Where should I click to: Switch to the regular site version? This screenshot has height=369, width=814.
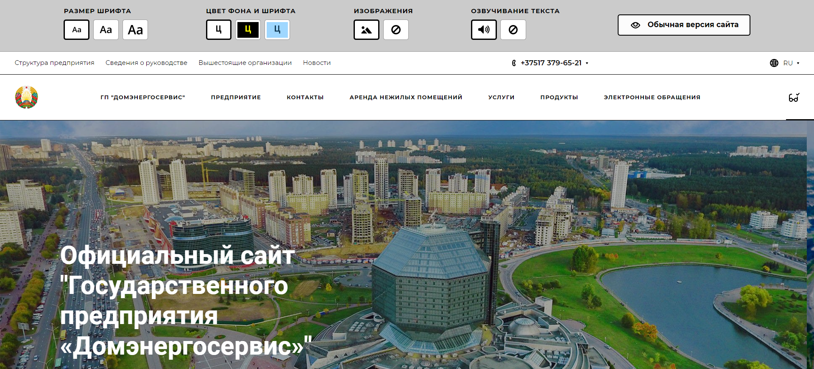coord(684,25)
